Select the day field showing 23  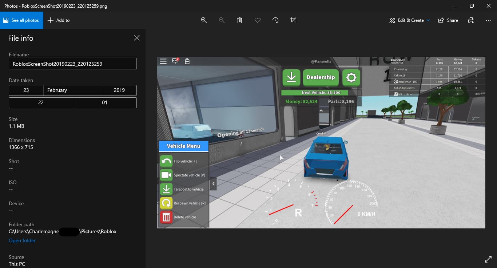[x=26, y=90]
